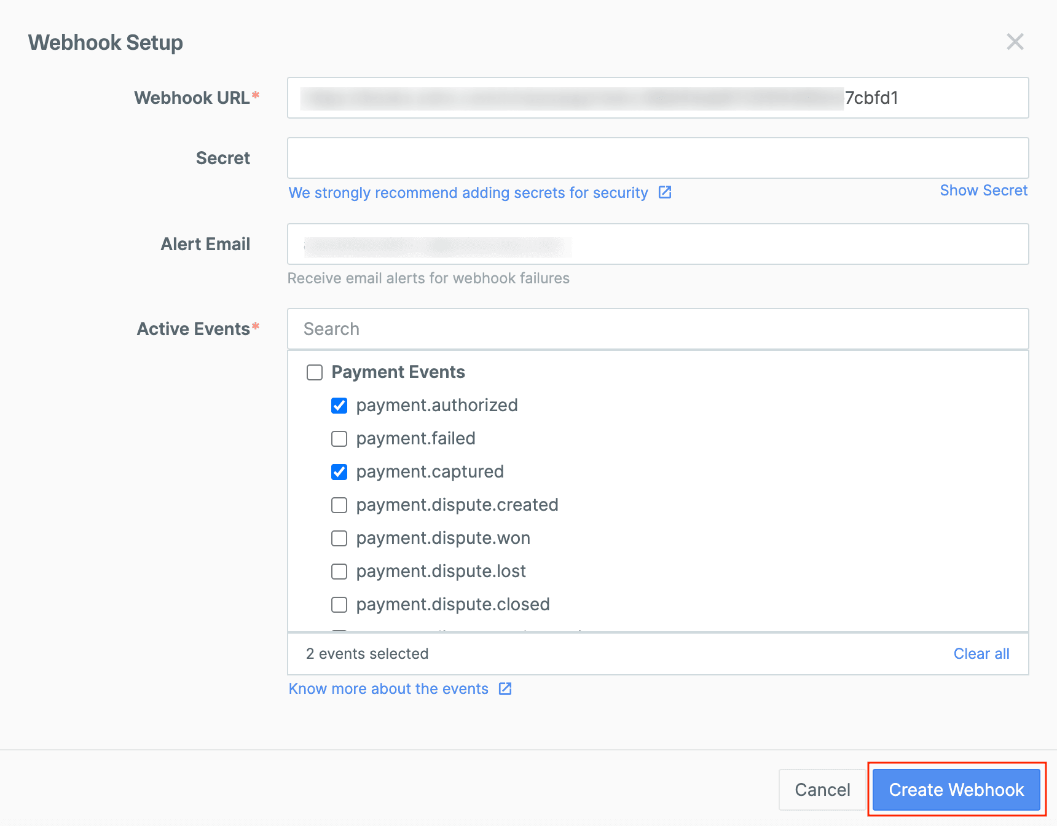Check the payment.dispute.won event
This screenshot has height=826, width=1057.
(339, 538)
